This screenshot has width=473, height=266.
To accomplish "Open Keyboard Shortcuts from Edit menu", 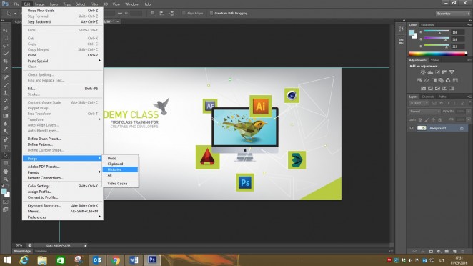I will tap(62, 206).
